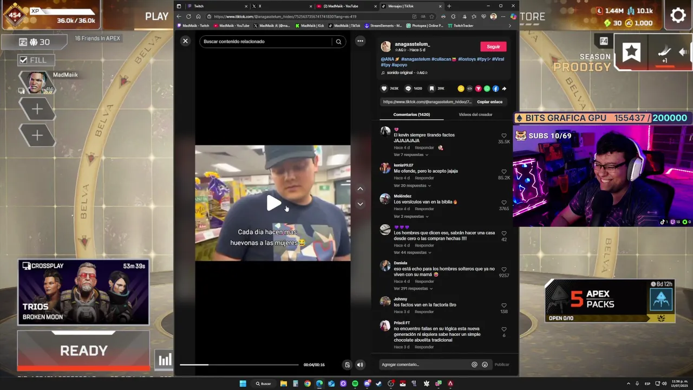Click Copiar enlace button

(489, 102)
